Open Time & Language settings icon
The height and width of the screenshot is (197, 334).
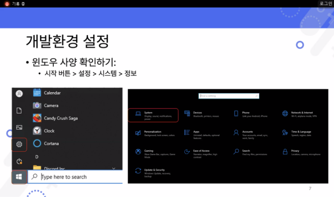point(285,133)
